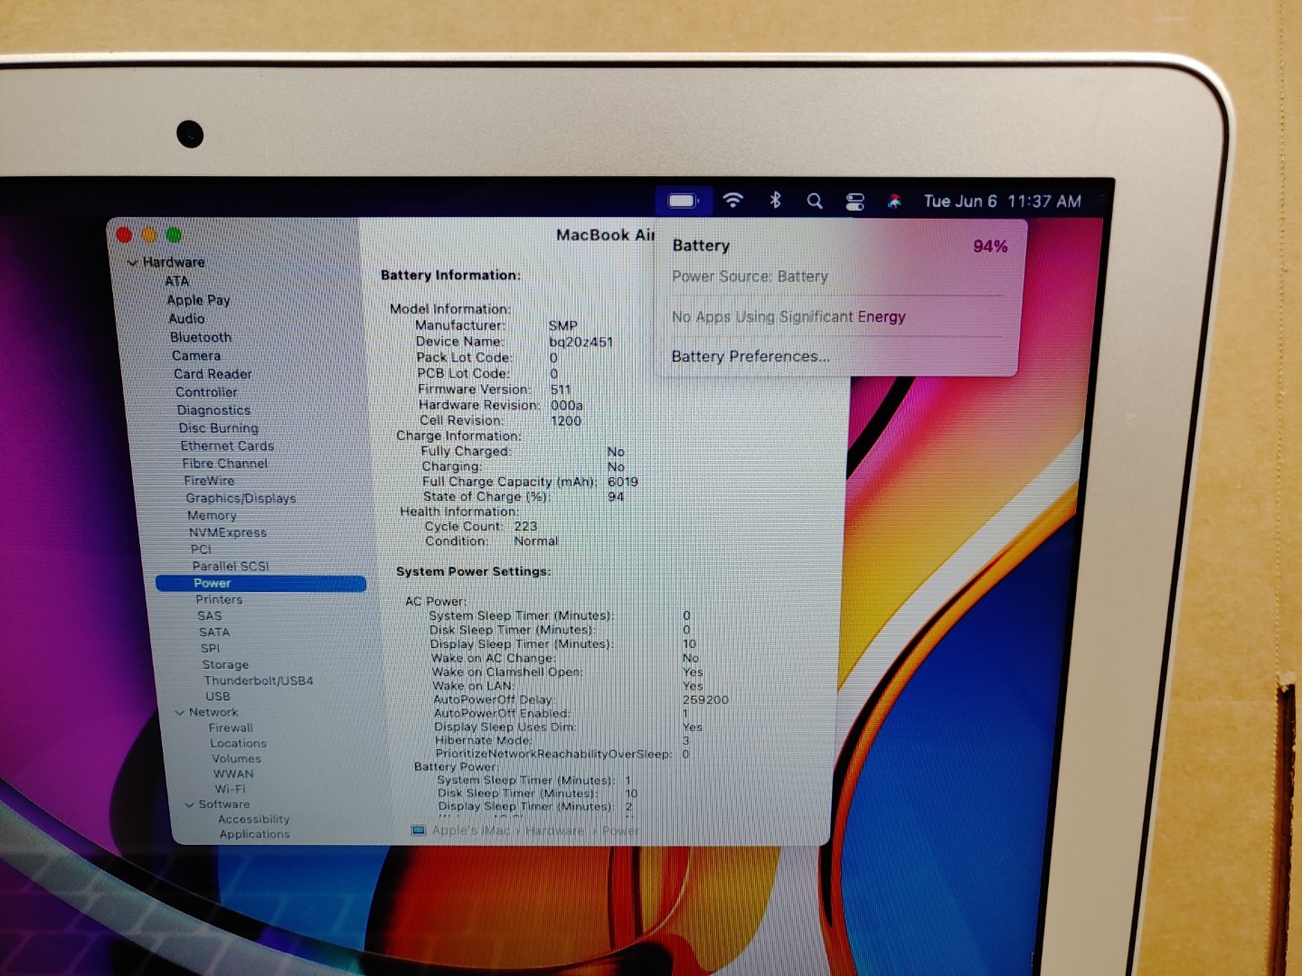Select Firewall under Network
Viewport: 1302px width, 976px height.
tap(231, 728)
